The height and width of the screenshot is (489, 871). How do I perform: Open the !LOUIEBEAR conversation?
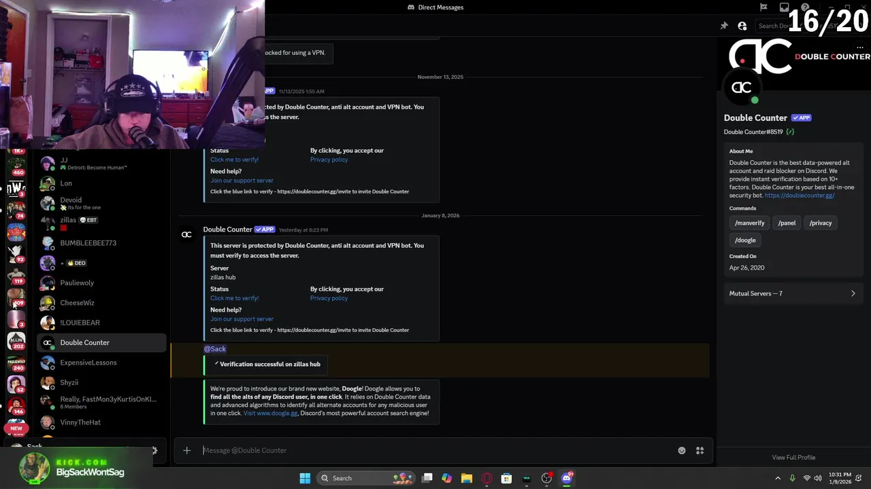(x=101, y=323)
